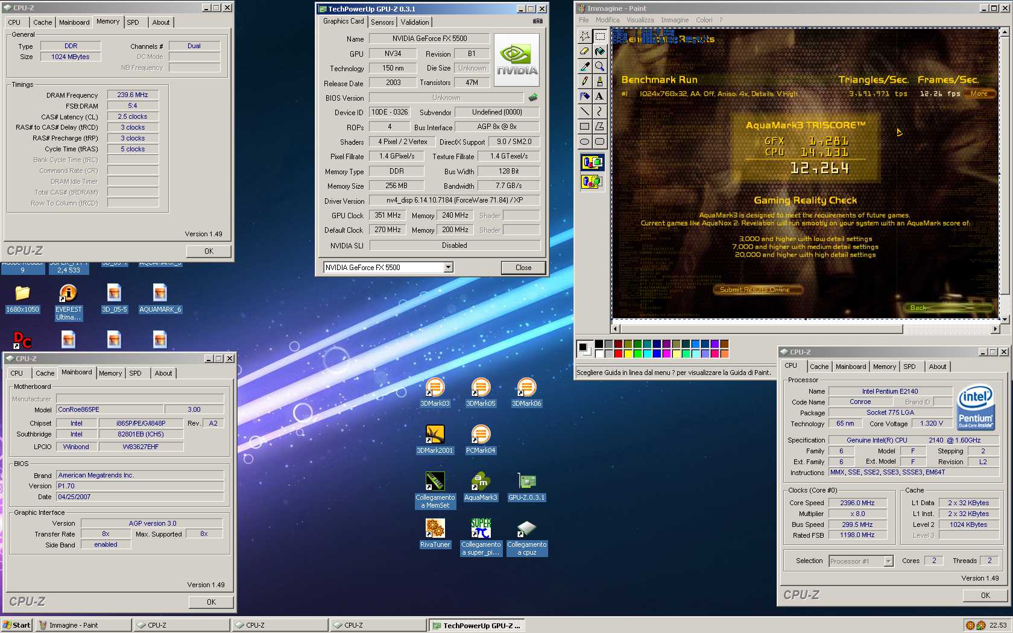
Task: Select the Free-form select tool in Paint
Action: tap(584, 36)
